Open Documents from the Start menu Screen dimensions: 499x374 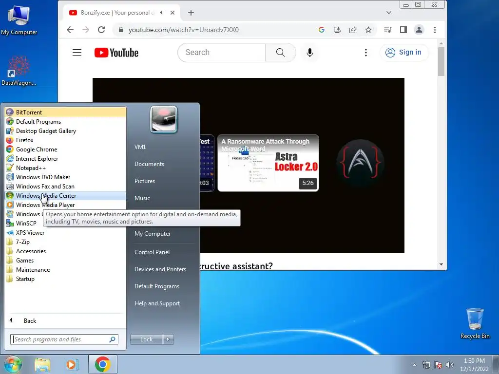pyautogui.click(x=149, y=164)
